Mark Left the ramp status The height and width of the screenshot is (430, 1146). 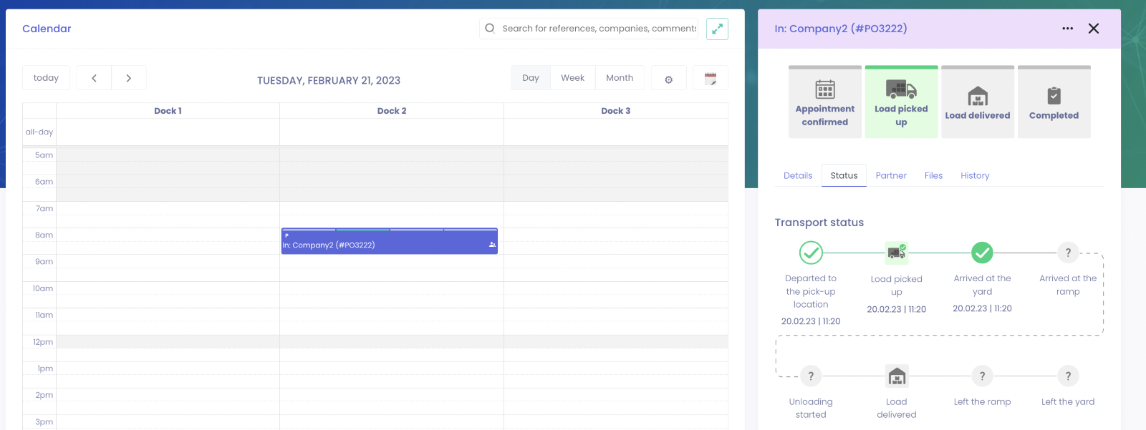pyautogui.click(x=982, y=376)
